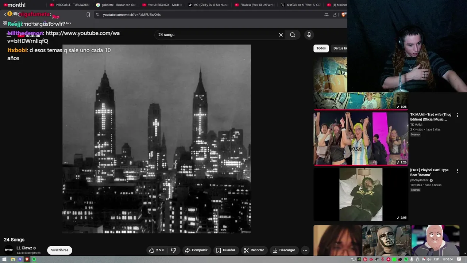Select the 'De tus bú…' filter chip
Image resolution: width=467 pixels, height=263 pixels.
pyautogui.click(x=339, y=48)
